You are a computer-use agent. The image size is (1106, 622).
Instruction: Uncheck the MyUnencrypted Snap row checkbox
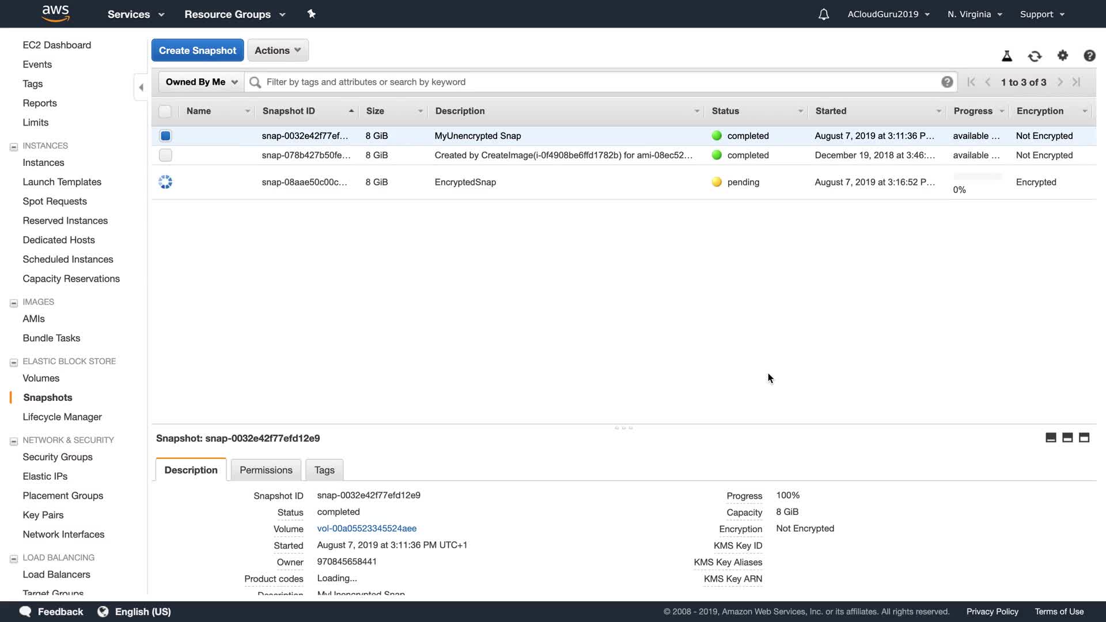(165, 136)
